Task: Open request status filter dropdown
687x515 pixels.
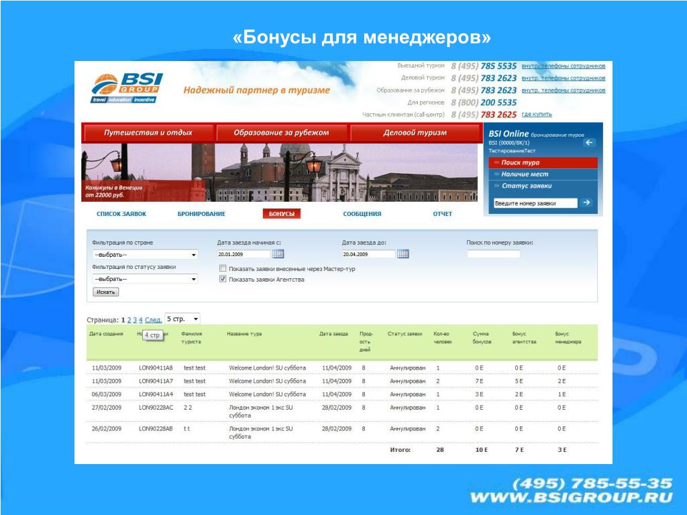Action: [145, 279]
